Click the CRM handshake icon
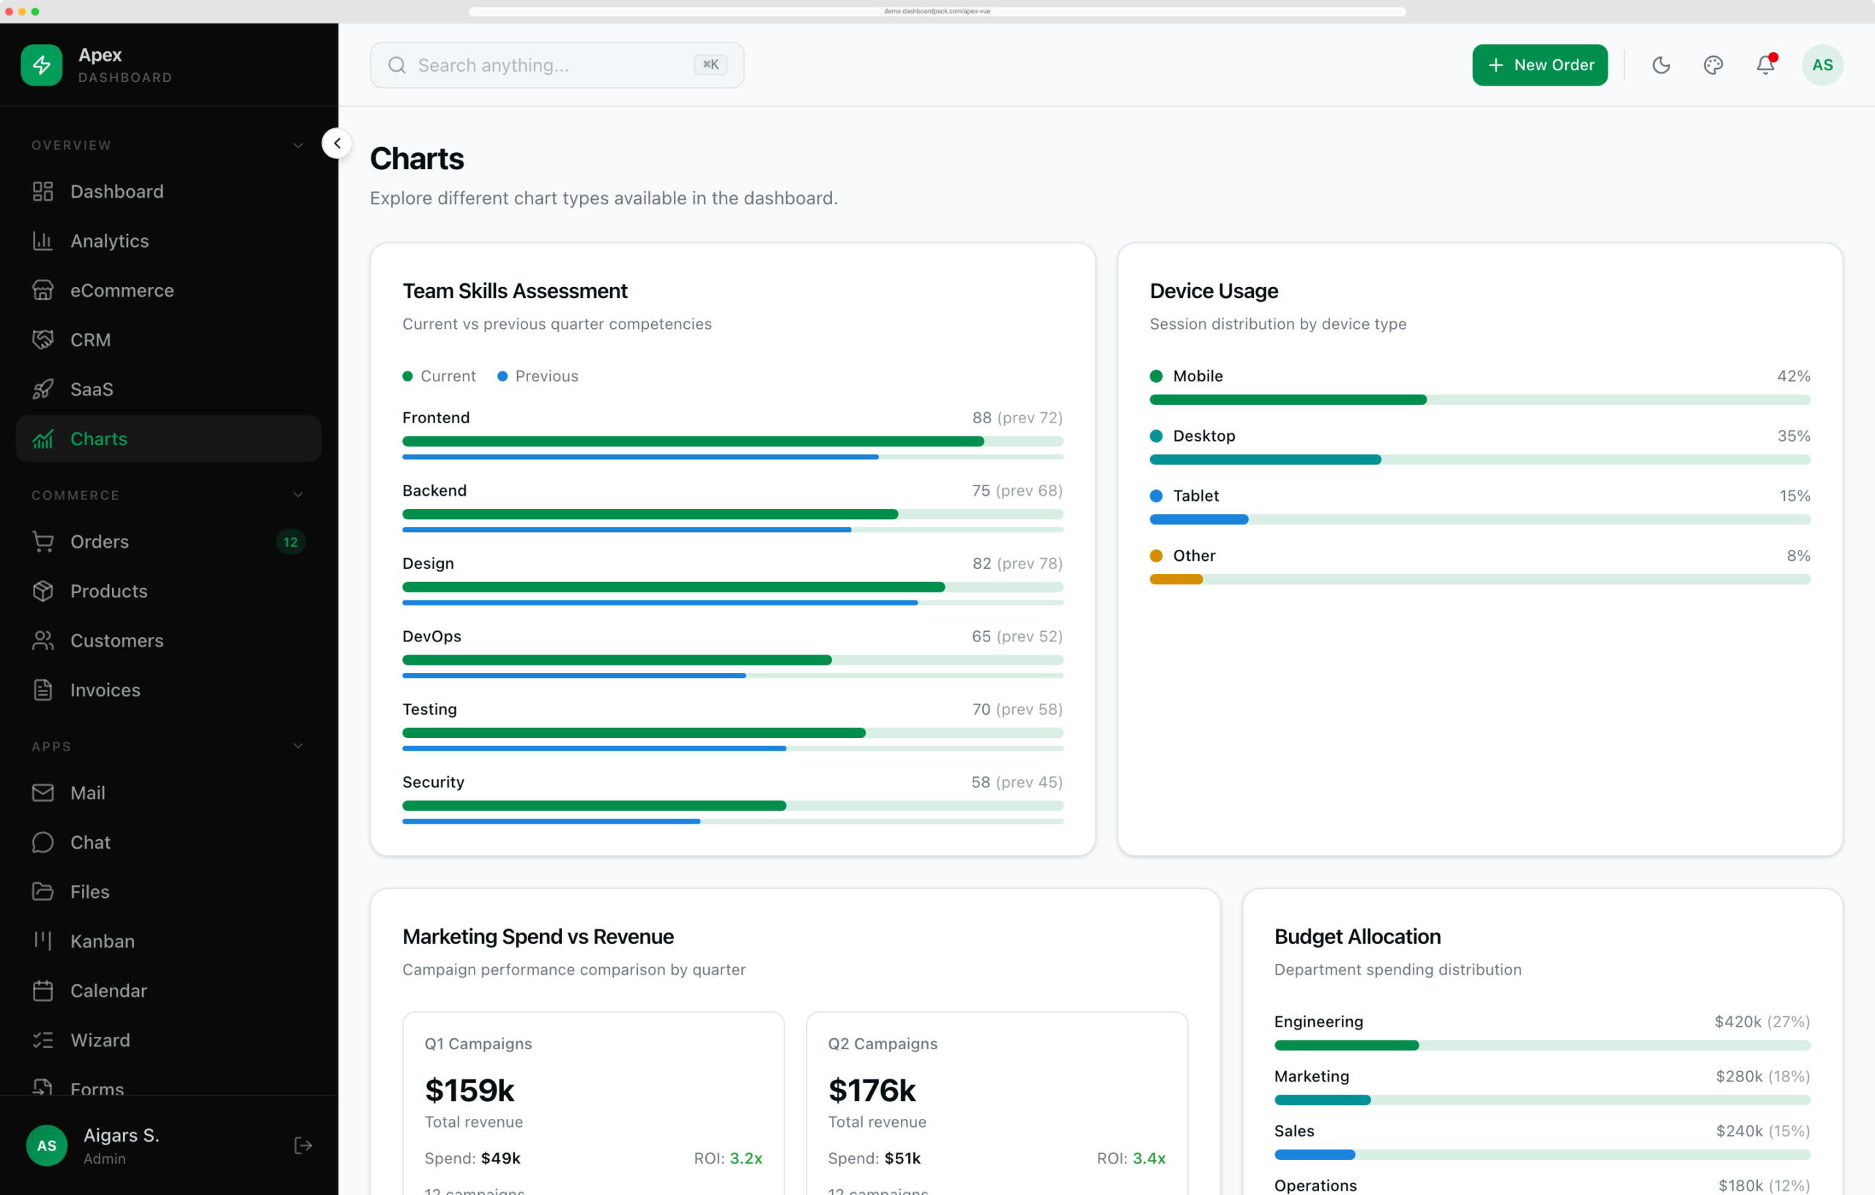1875x1195 pixels. (x=42, y=340)
